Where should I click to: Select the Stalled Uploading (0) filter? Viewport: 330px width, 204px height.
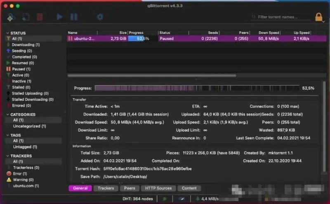click(x=34, y=93)
